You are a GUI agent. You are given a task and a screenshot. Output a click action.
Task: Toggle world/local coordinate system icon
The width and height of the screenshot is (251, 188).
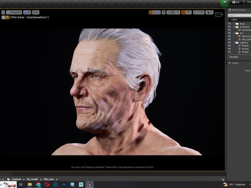pyautogui.click(x=164, y=13)
